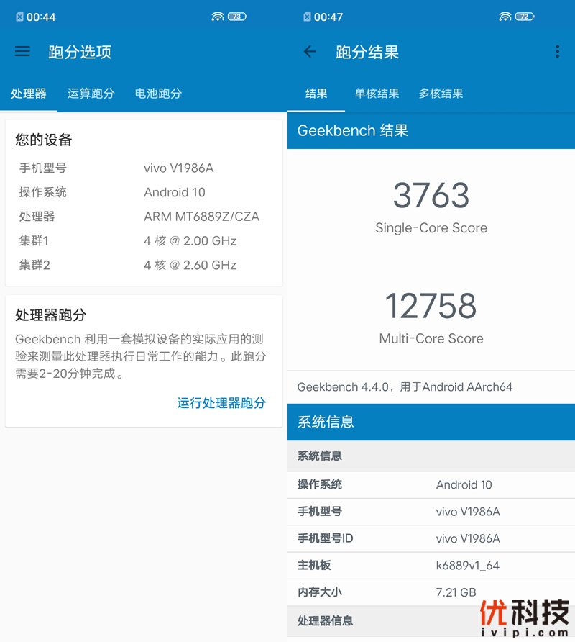Select the currently active 处理器 tab
Viewport: 575px width, 642px height.
click(x=29, y=93)
